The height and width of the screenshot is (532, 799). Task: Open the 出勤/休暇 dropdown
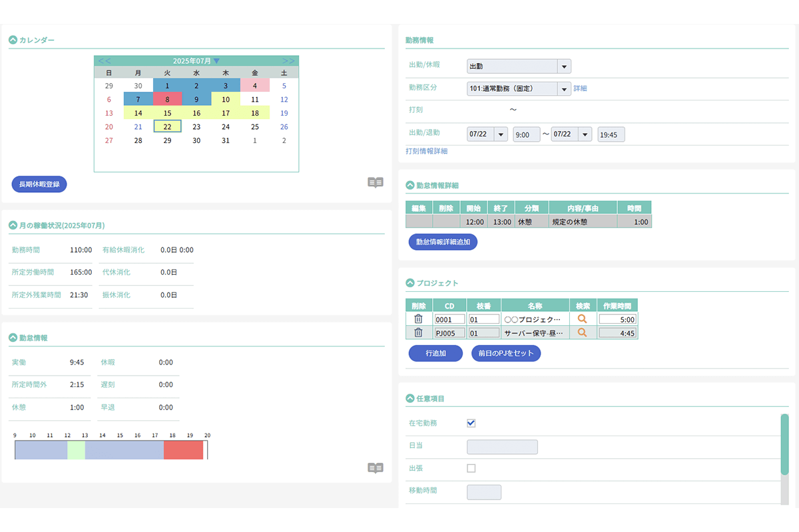(519, 66)
